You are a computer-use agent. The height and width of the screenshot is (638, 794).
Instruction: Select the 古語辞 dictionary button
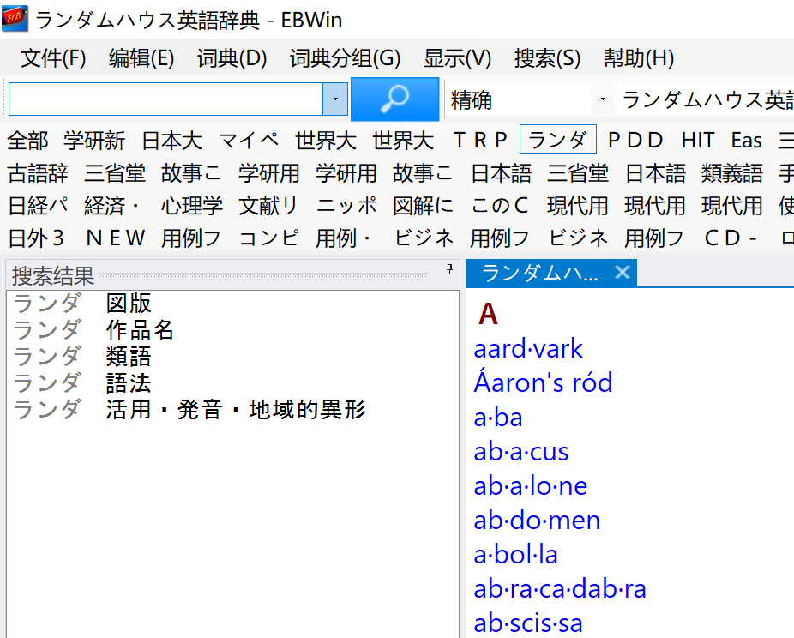[38, 173]
